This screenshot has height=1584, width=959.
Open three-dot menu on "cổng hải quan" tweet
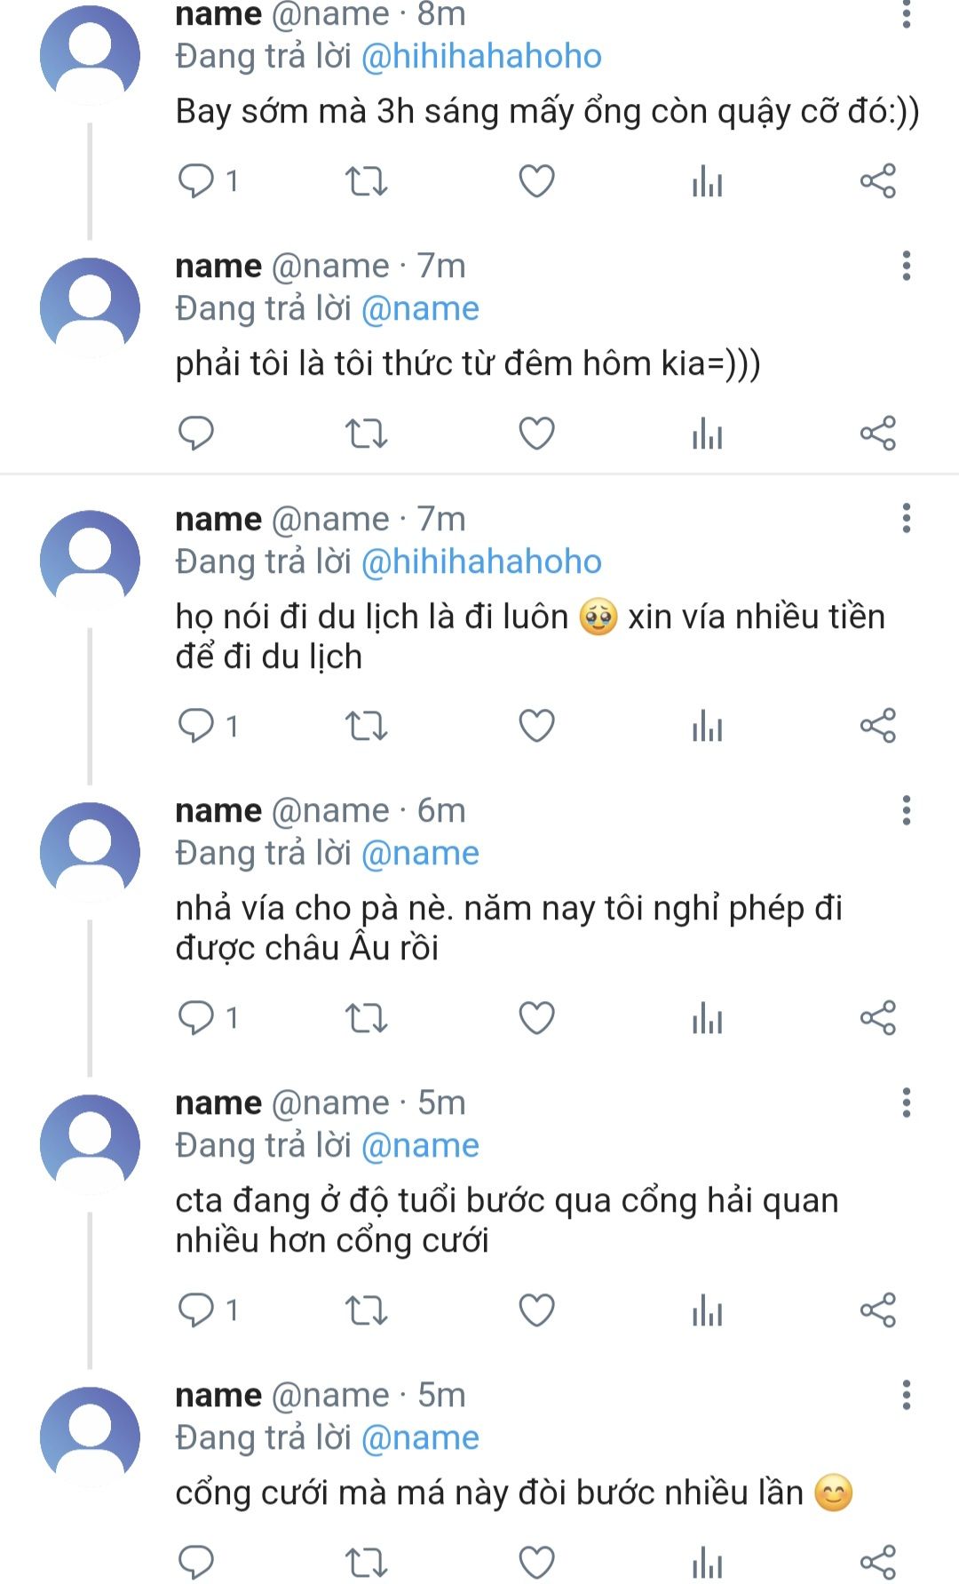[x=906, y=1102]
